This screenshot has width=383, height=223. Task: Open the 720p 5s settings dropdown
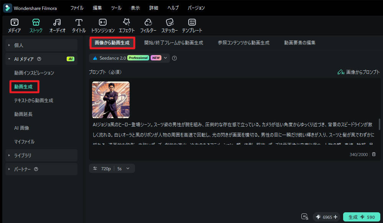tap(112, 168)
